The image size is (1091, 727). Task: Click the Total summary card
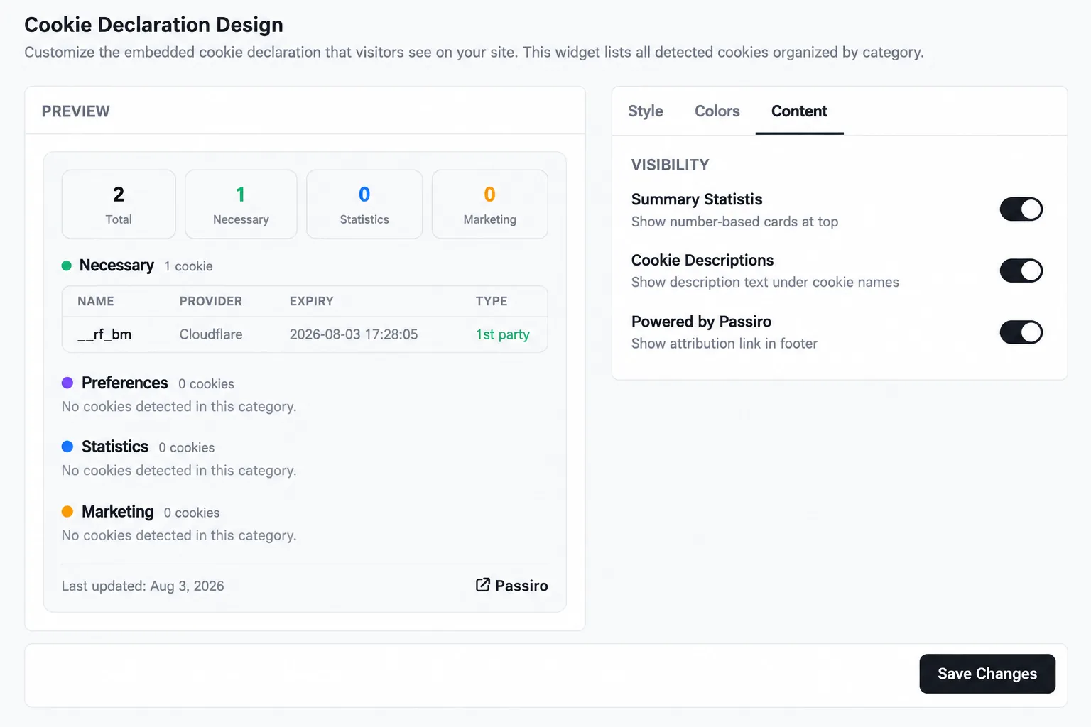pyautogui.click(x=119, y=204)
